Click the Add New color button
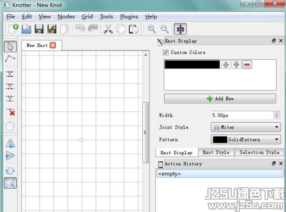 pyautogui.click(x=220, y=98)
